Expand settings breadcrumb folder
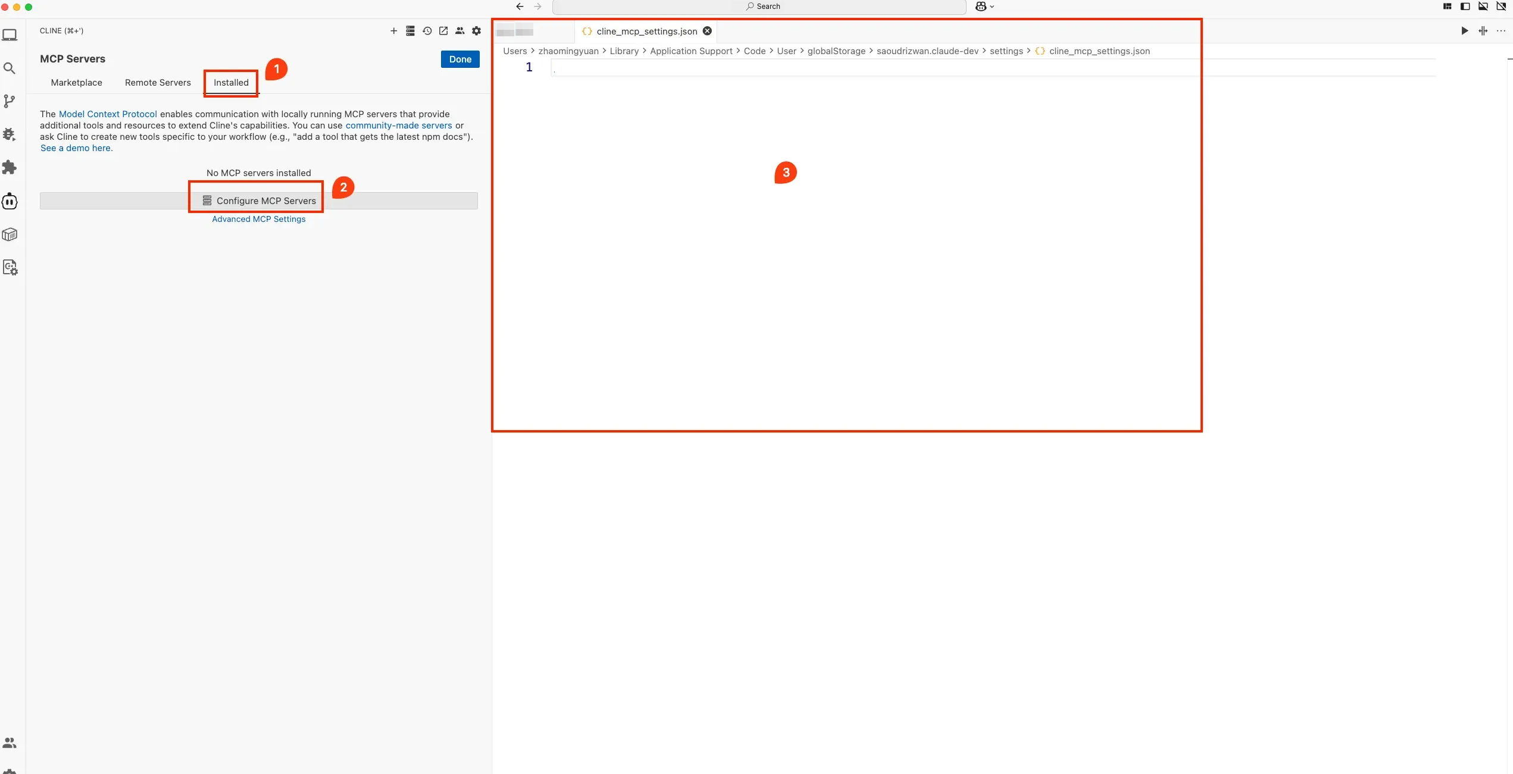1513x774 pixels. [1006, 51]
